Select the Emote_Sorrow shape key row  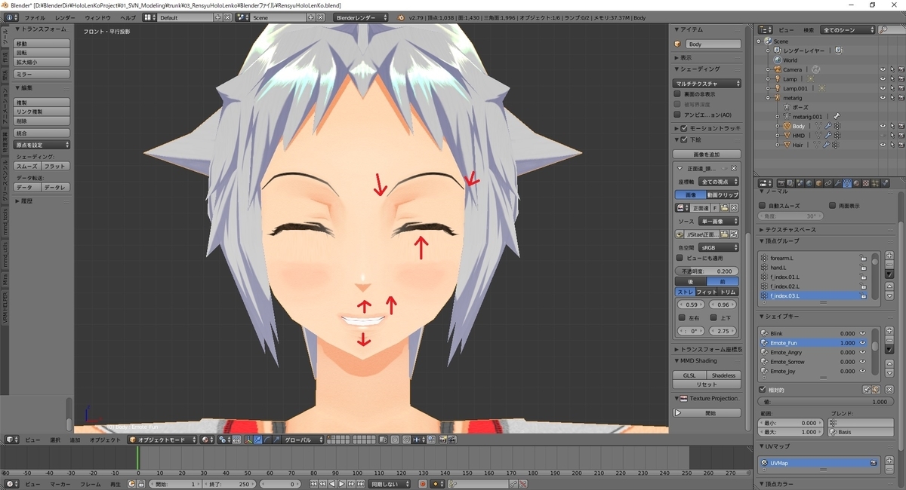(814, 362)
